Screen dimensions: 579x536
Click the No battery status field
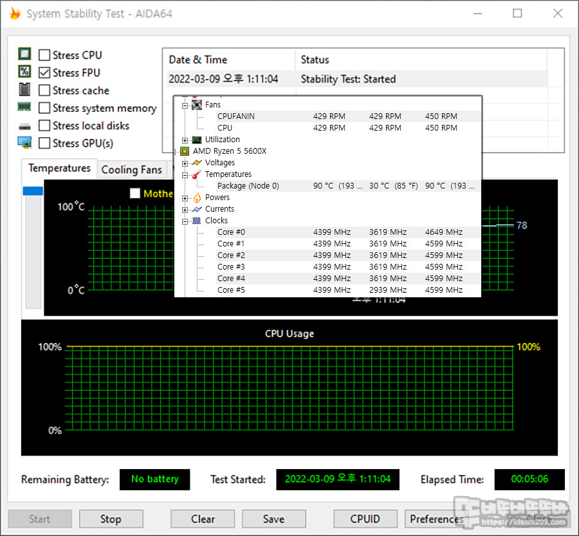click(x=154, y=479)
